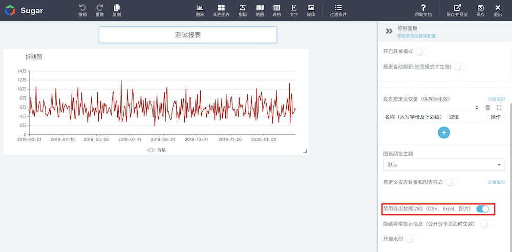Click the chart resize corner handle
The height and width of the screenshot is (252, 512).
305,151
